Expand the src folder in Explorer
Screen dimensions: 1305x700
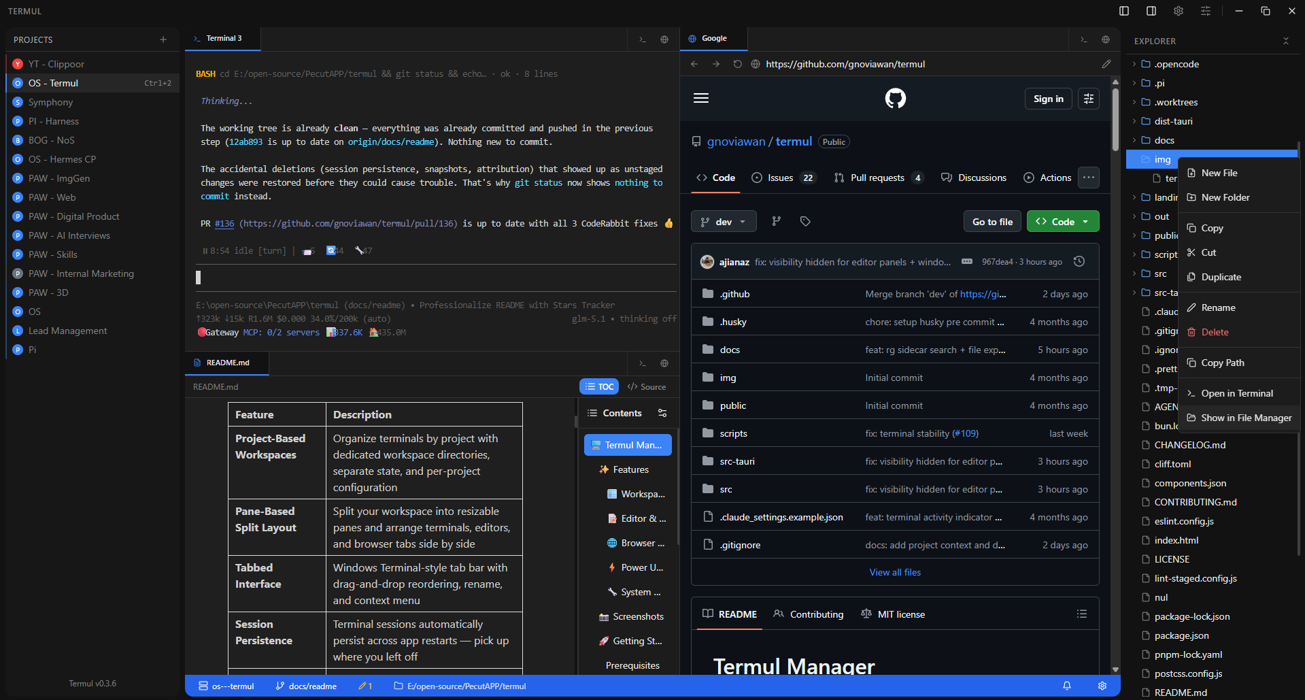(1134, 273)
